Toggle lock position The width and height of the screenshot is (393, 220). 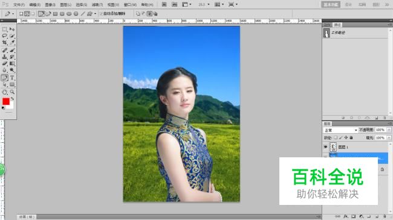click(x=346, y=138)
